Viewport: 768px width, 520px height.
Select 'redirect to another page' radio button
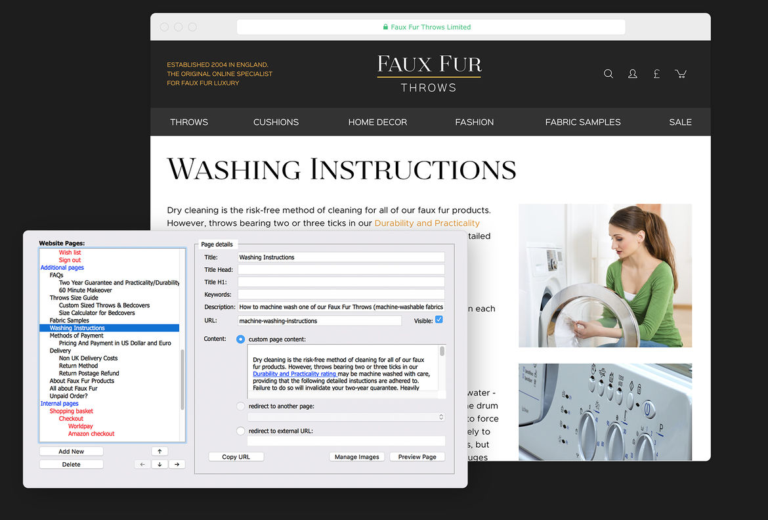[240, 406]
